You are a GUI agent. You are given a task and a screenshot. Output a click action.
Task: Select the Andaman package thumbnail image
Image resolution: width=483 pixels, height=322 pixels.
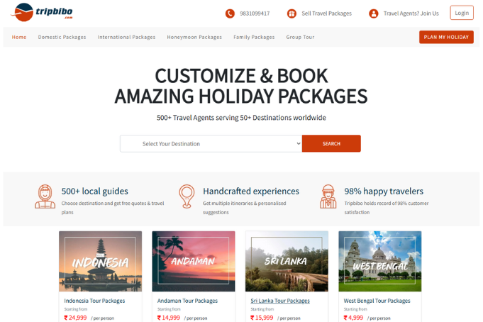pyautogui.click(x=194, y=261)
